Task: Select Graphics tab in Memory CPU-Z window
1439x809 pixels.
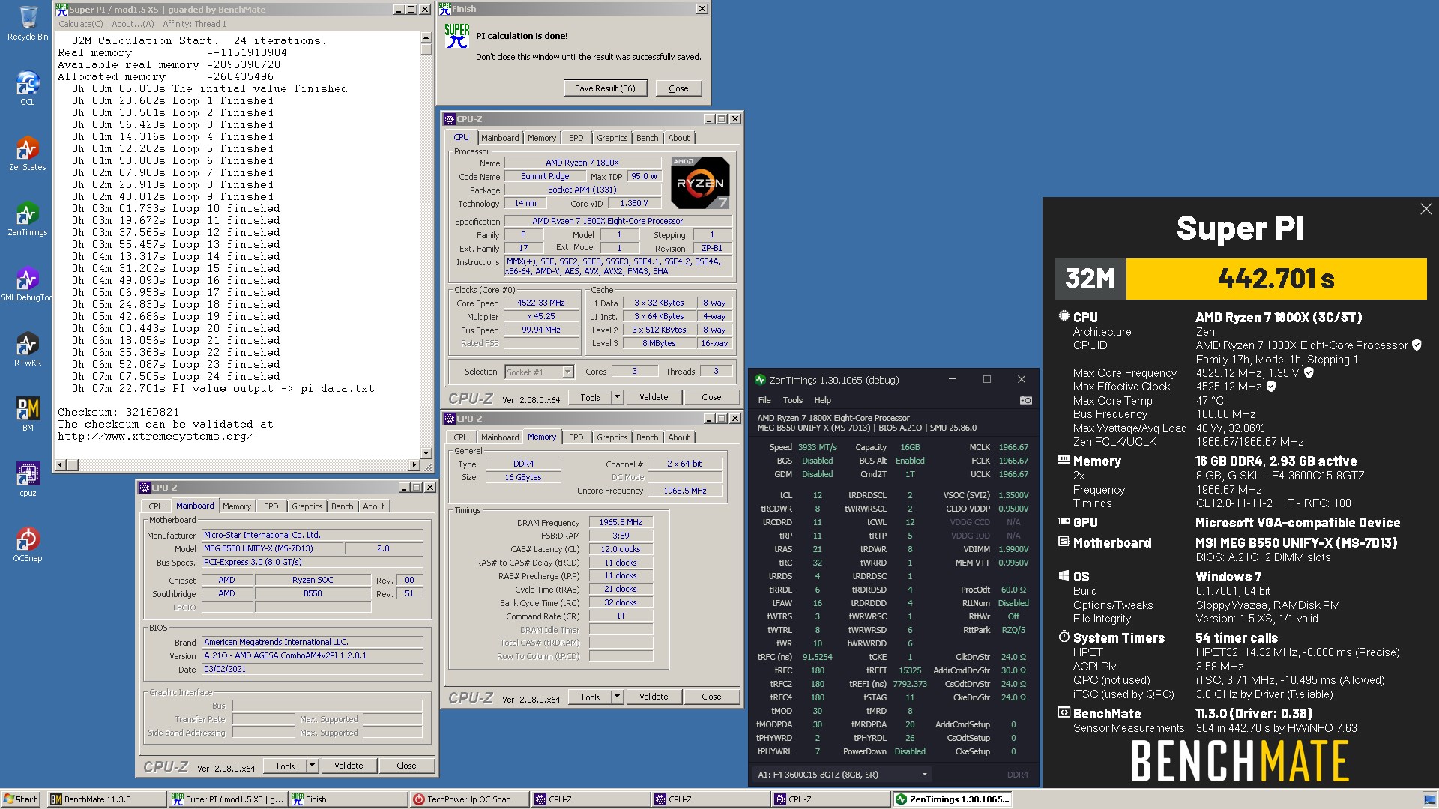Action: 612,437
